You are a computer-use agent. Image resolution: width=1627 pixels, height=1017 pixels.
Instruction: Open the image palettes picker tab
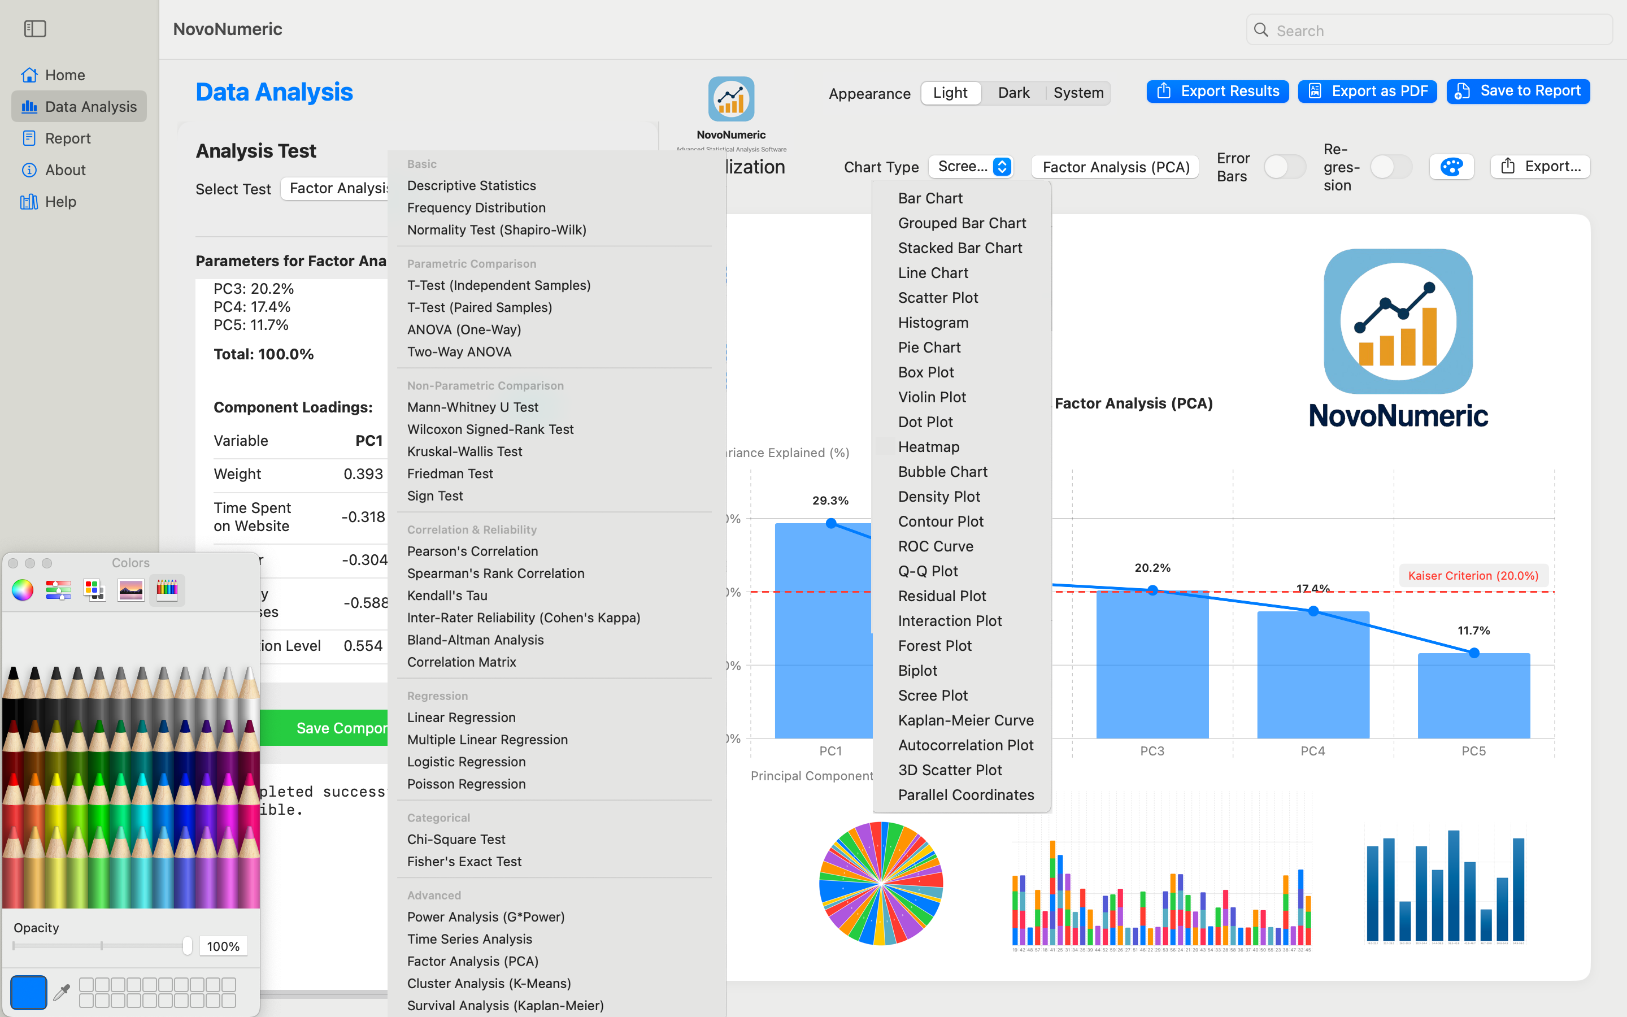(130, 590)
